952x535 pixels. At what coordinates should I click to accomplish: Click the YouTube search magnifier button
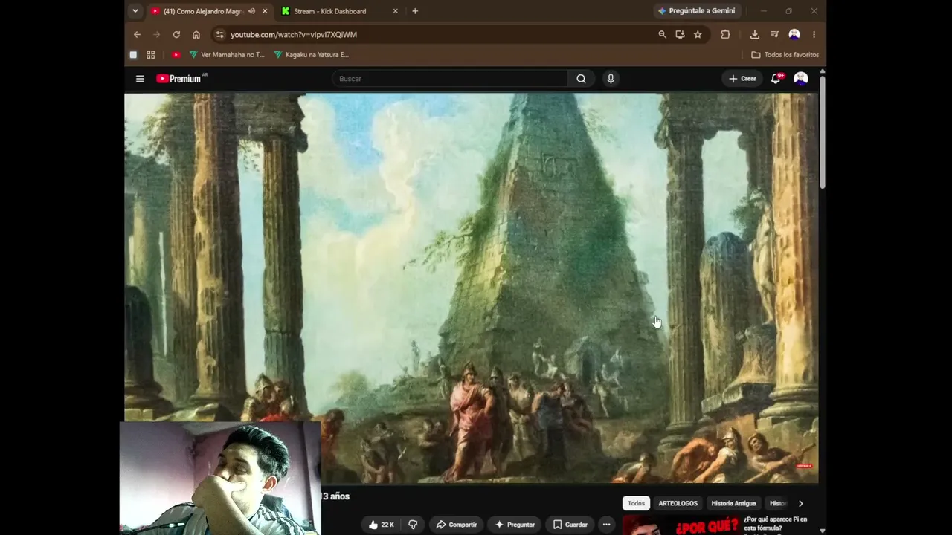pyautogui.click(x=581, y=79)
